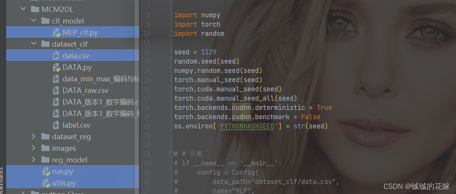This screenshot has width=456, height=194.
Task: Select the images folder name
Action: (64, 148)
